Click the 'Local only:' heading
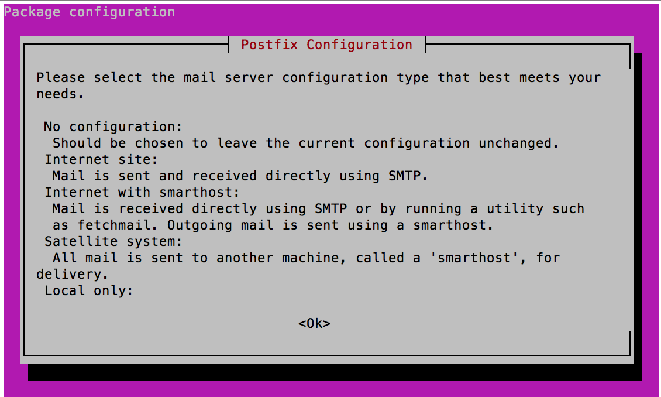The width and height of the screenshot is (661, 397). [x=89, y=290]
